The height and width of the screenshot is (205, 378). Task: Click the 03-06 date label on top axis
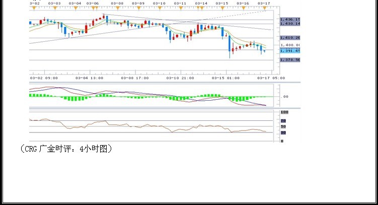click(93, 4)
